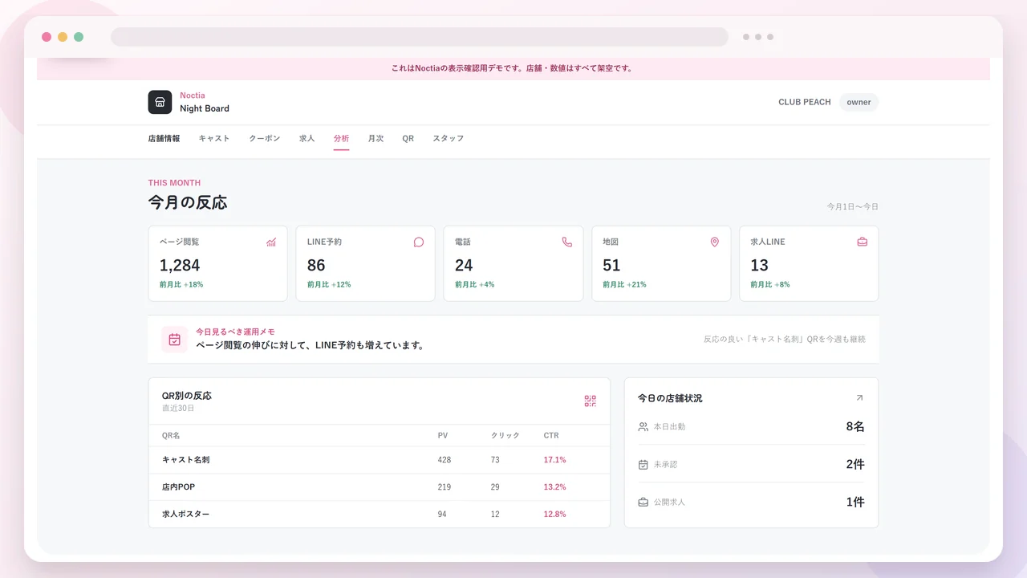Click the owner role badge
The image size is (1027, 578).
[859, 102]
